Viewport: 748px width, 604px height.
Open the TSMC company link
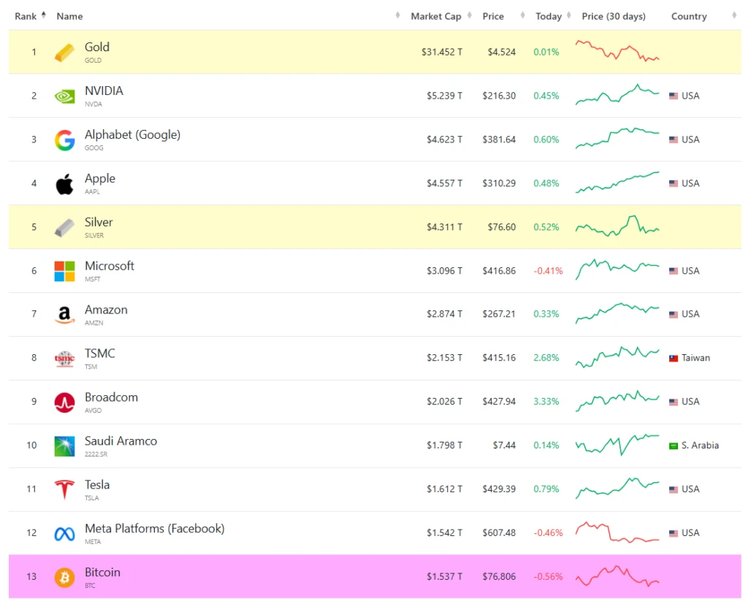click(99, 353)
